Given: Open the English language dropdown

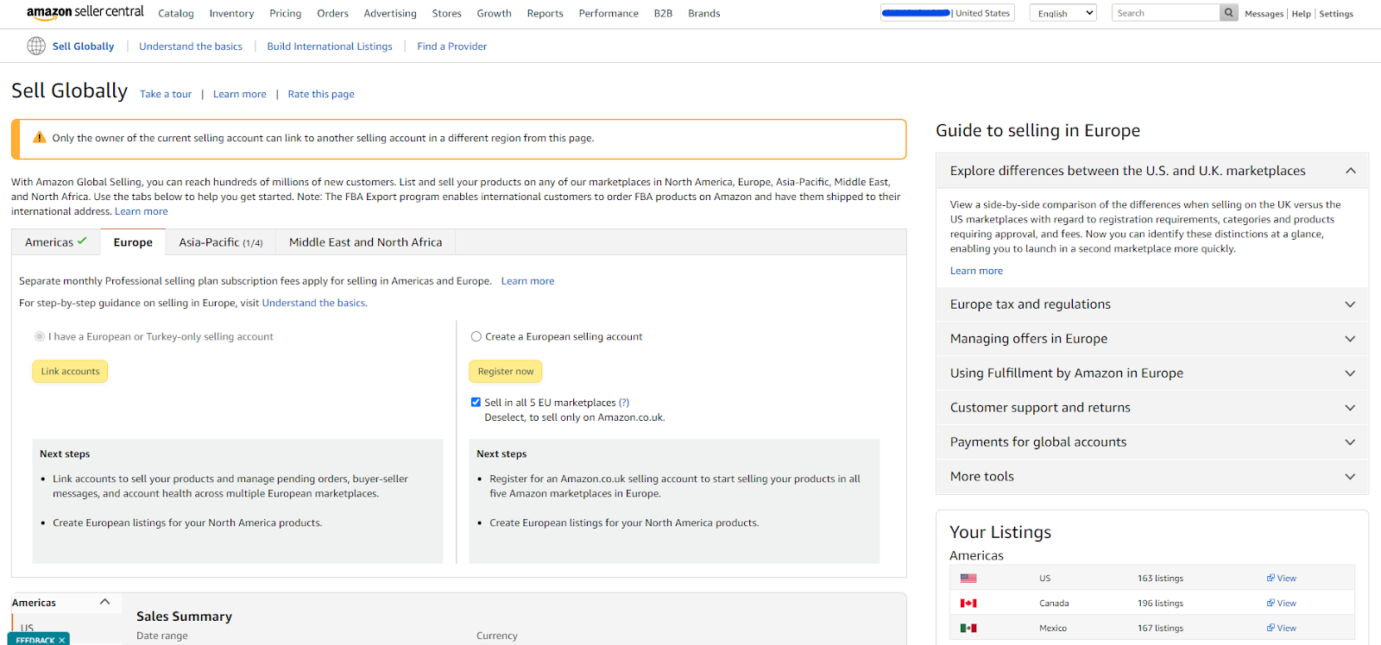Looking at the screenshot, I should pos(1063,13).
